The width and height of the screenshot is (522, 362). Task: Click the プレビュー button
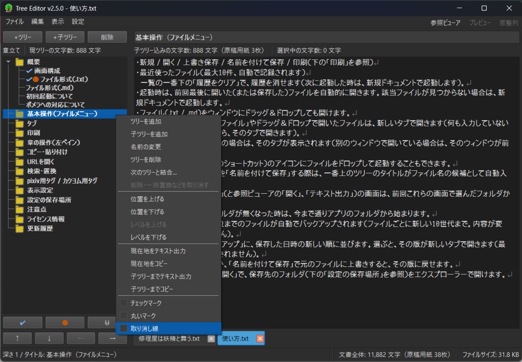(x=480, y=22)
